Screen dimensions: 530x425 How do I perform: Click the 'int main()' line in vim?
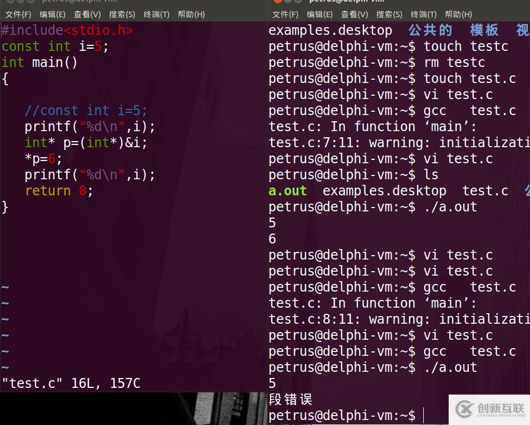click(x=39, y=63)
